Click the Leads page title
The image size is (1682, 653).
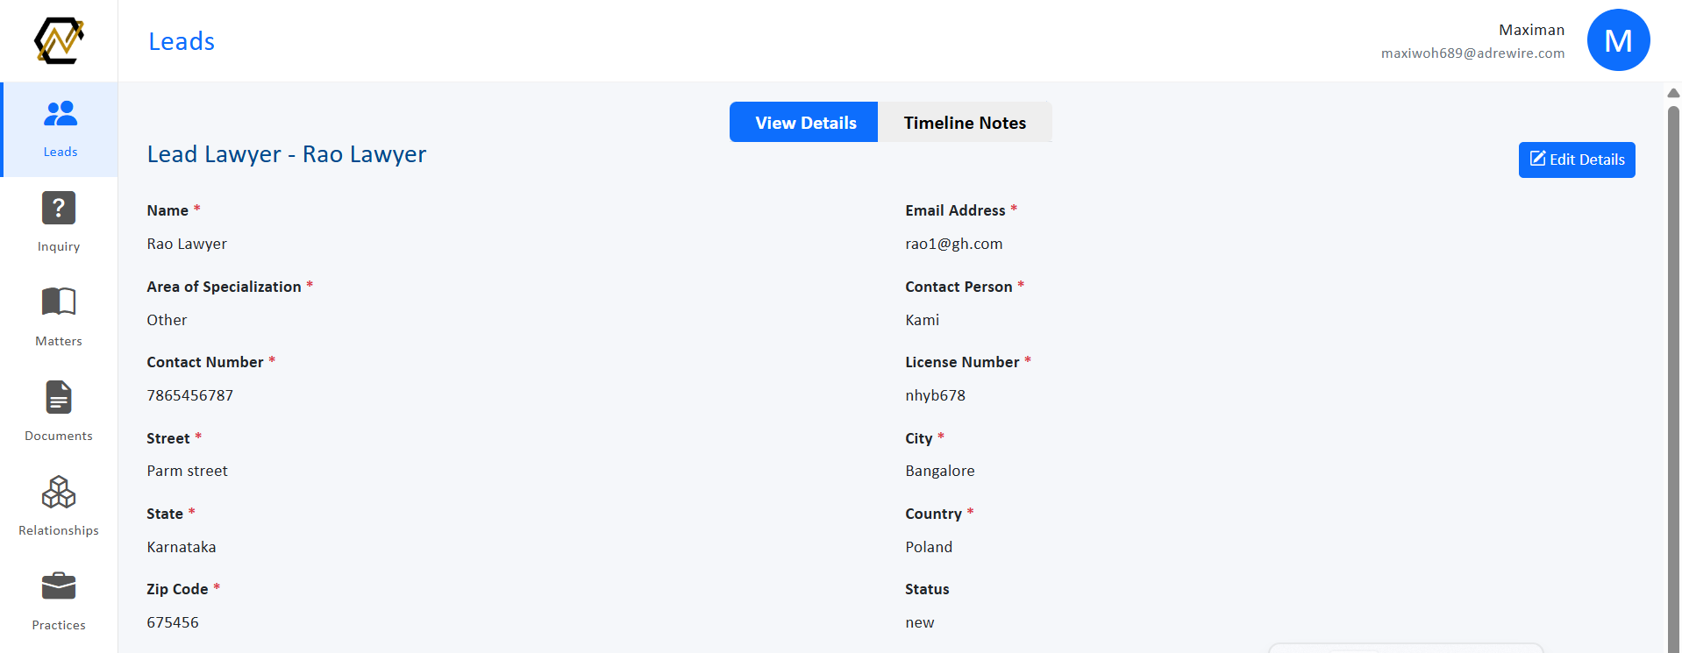click(x=182, y=41)
